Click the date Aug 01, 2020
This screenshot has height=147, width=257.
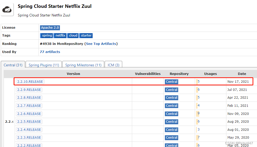point(238,130)
